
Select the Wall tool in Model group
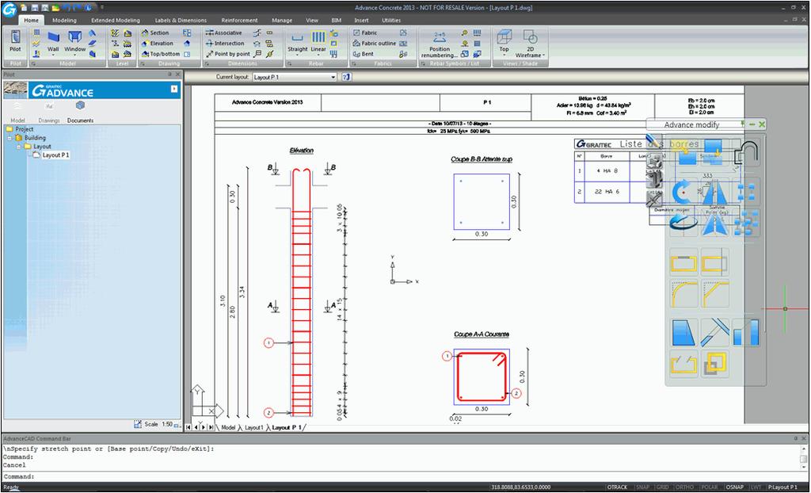coord(53,43)
